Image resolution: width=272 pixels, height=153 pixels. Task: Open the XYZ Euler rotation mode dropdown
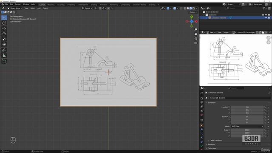coord(247,127)
